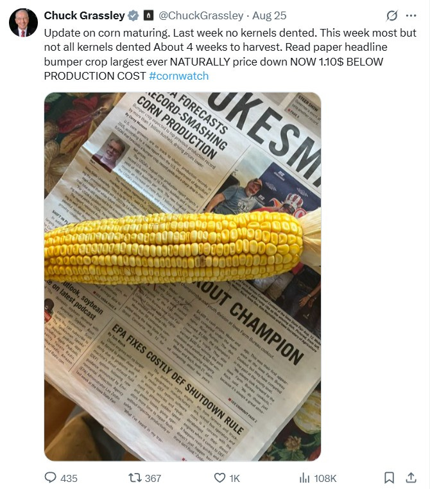The image size is (430, 489).
Task: Open the #cornwatch hashtag
Action: (x=179, y=76)
